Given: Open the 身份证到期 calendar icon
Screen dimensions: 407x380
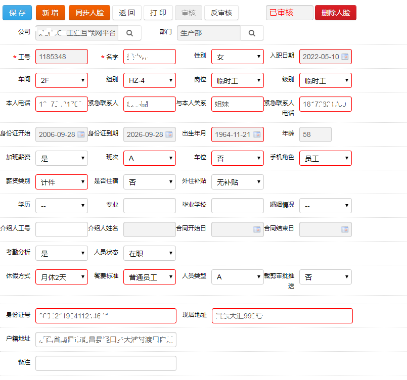Looking at the screenshot, I should click(169, 134).
